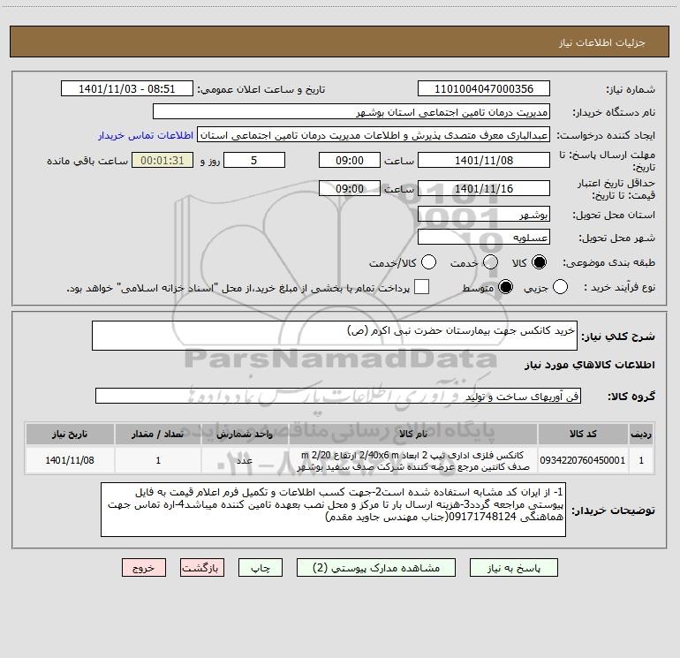This screenshot has width=680, height=658.
Task: Click the توضیحات خریدار text area
Action: pyautogui.click(x=333, y=510)
